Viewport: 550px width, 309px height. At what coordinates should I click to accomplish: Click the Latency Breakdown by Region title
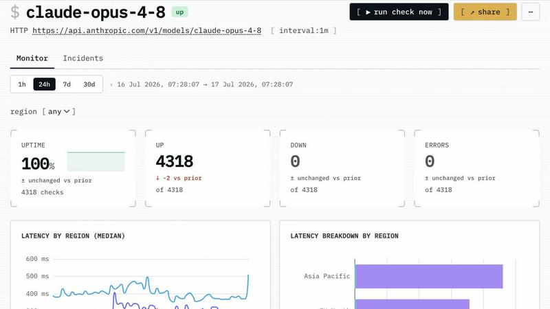(344, 236)
